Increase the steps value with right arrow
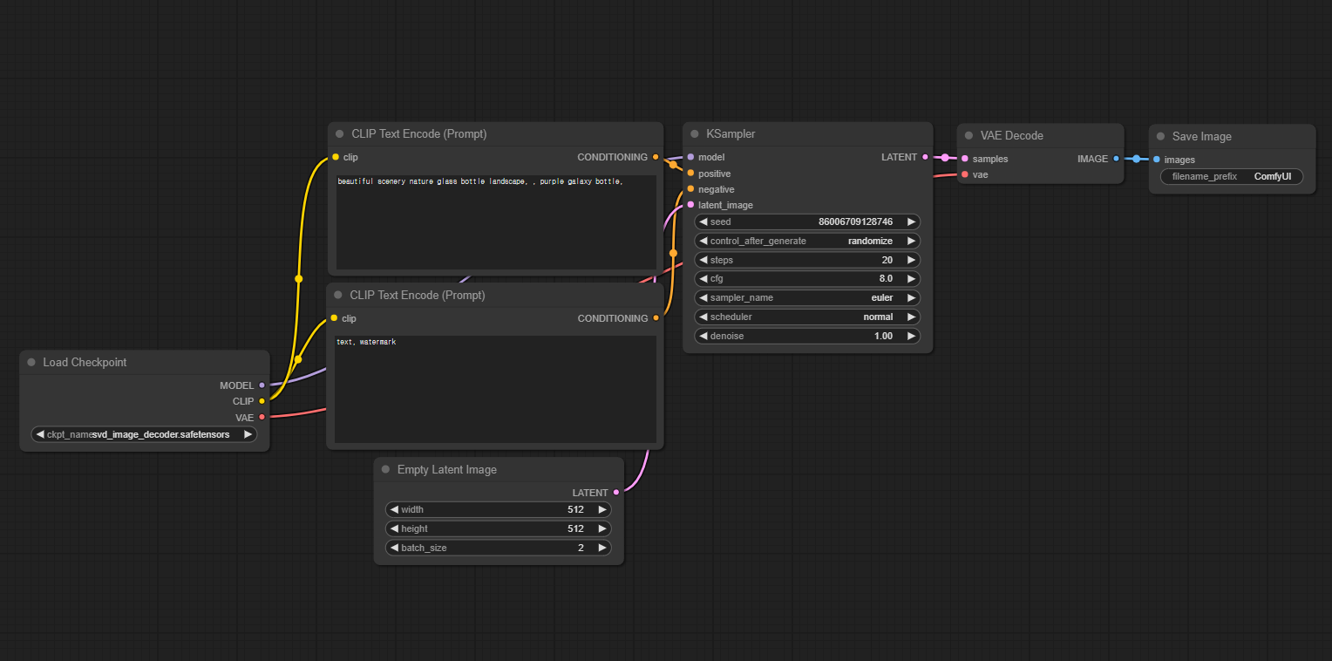This screenshot has width=1332, height=661. 911,260
